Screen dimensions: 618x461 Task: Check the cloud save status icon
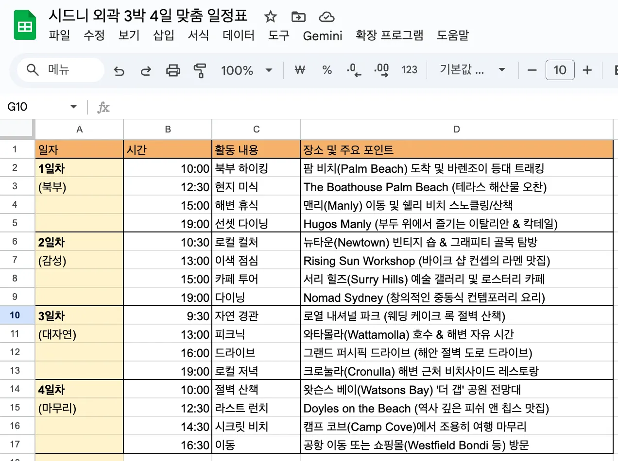pyautogui.click(x=326, y=17)
